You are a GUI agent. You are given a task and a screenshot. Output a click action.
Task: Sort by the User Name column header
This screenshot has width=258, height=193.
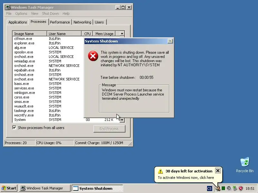click(64, 34)
